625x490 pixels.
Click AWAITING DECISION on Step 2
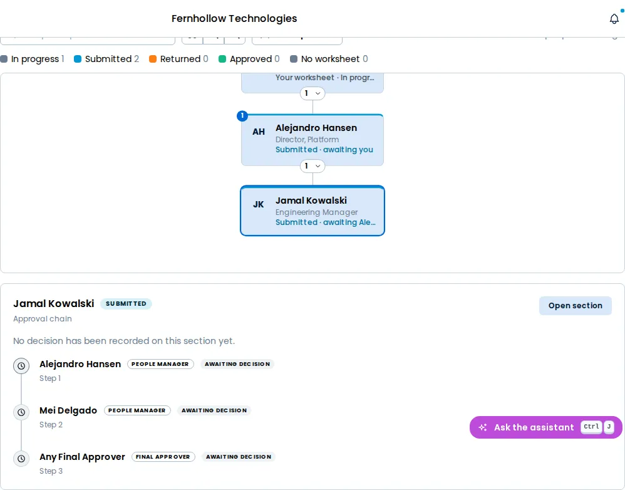[x=214, y=410]
